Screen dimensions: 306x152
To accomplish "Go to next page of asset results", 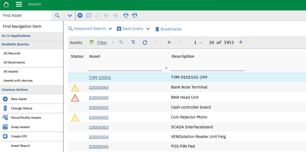I will [241, 42].
